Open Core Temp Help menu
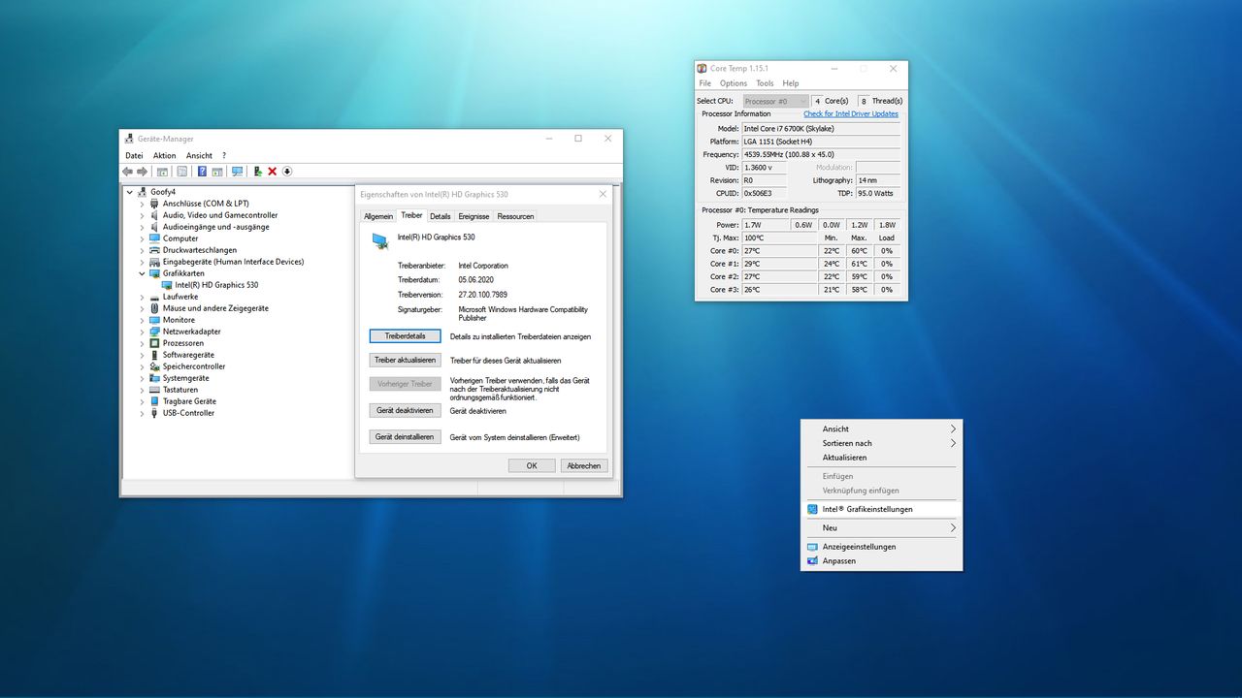Image resolution: width=1242 pixels, height=698 pixels. click(x=791, y=83)
